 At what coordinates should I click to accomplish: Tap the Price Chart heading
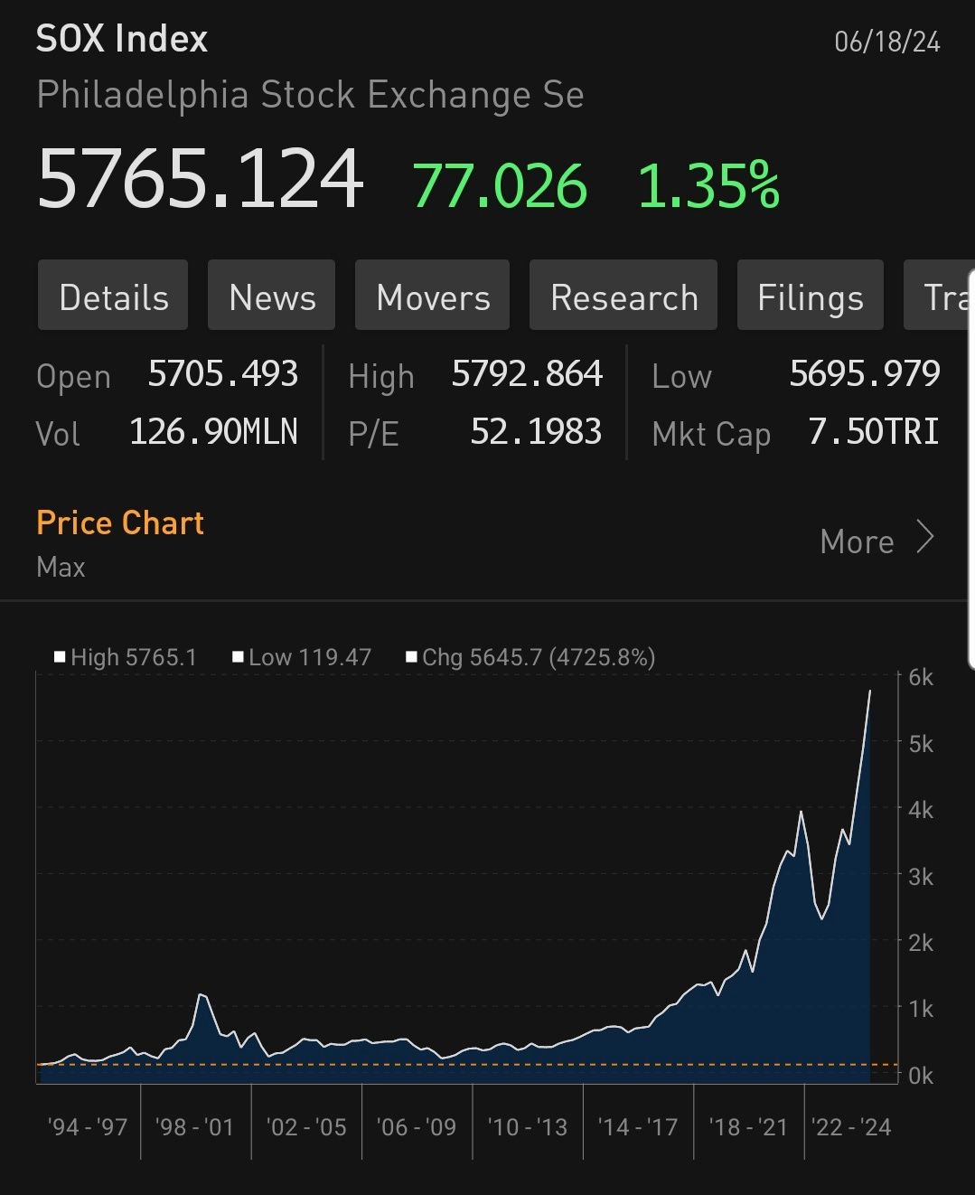click(120, 522)
